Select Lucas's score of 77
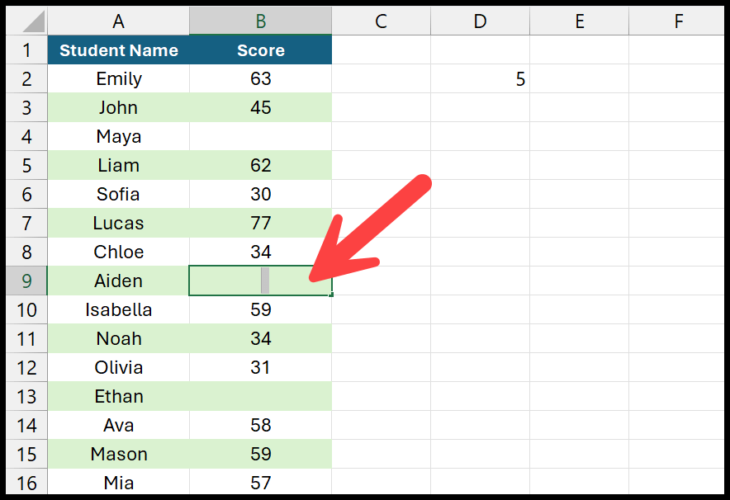The height and width of the screenshot is (500, 730). [x=260, y=223]
